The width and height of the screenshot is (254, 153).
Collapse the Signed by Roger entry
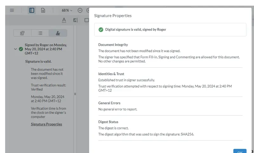tap(15, 49)
